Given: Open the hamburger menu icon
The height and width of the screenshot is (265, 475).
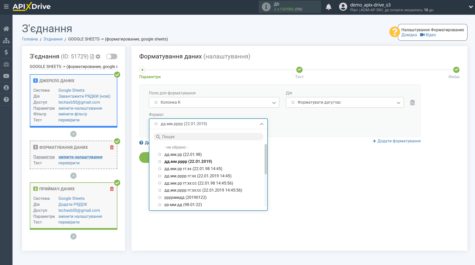Looking at the screenshot, I should click(6, 7).
